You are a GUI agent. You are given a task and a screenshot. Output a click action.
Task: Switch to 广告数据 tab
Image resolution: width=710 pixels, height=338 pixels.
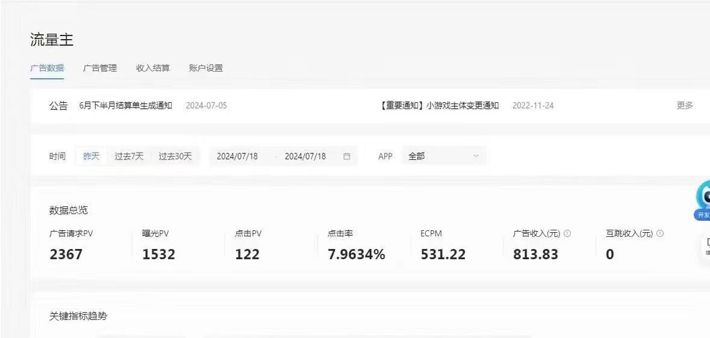coord(47,69)
